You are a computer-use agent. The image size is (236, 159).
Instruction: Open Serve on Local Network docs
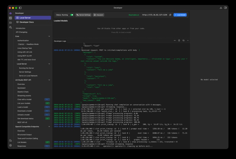(x=28, y=76)
